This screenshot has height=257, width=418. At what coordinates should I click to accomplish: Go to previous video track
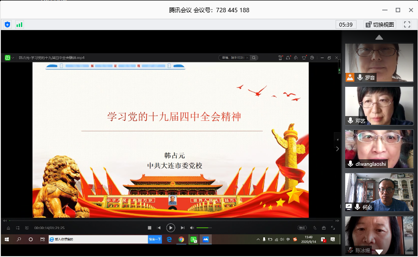(x=159, y=228)
